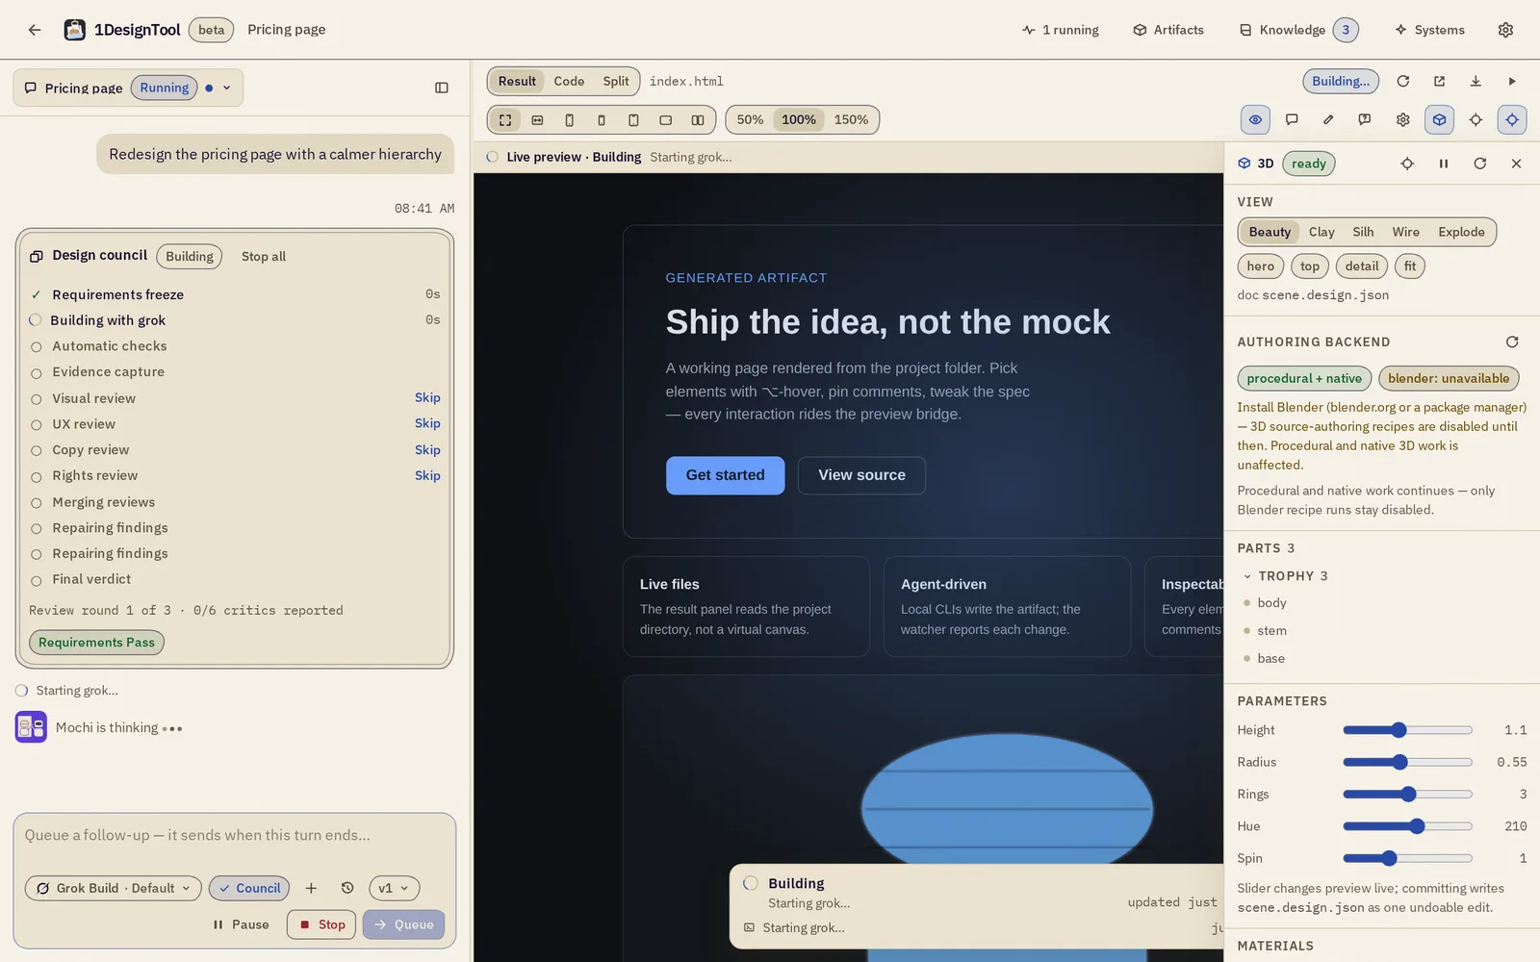Select the landscape screen viewport icon

pyautogui.click(x=665, y=120)
